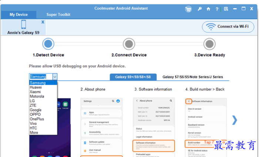Choose OPPO in the brand list
259x157 pixels.
[43, 115]
